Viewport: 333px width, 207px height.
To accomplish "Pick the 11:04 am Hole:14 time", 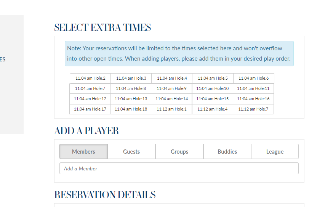I will [x=171, y=99].
